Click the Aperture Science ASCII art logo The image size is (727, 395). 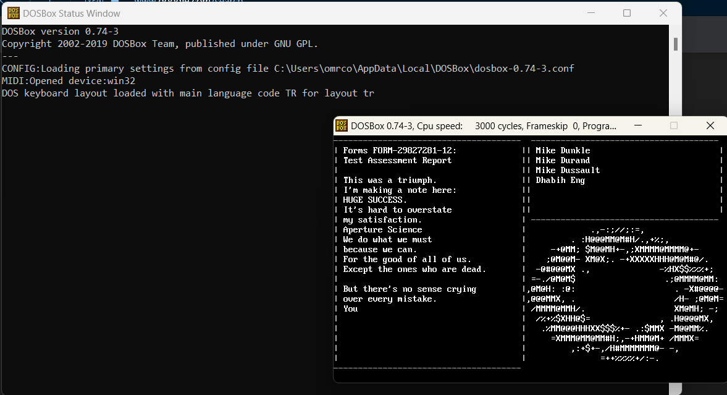[x=626, y=294]
